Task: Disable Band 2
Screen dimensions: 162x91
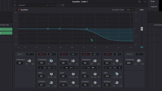Action: 42,54
